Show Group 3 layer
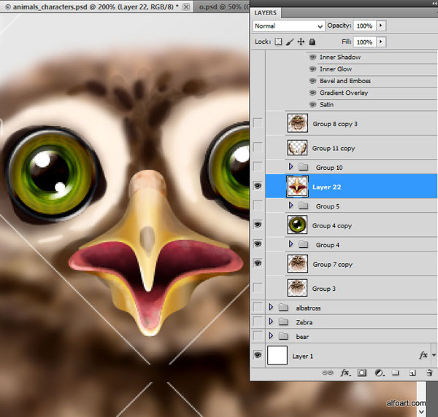Screen dimensions: 438x417 pyautogui.click(x=258, y=287)
